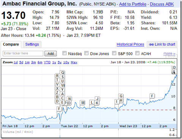Click the Wed Jan 23 date label
This screenshot has height=139, width=182.
pos(128,126)
